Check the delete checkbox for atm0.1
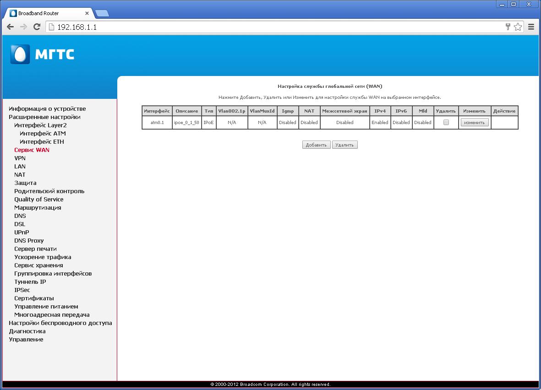Screen dimensions: 541x390 446,122
